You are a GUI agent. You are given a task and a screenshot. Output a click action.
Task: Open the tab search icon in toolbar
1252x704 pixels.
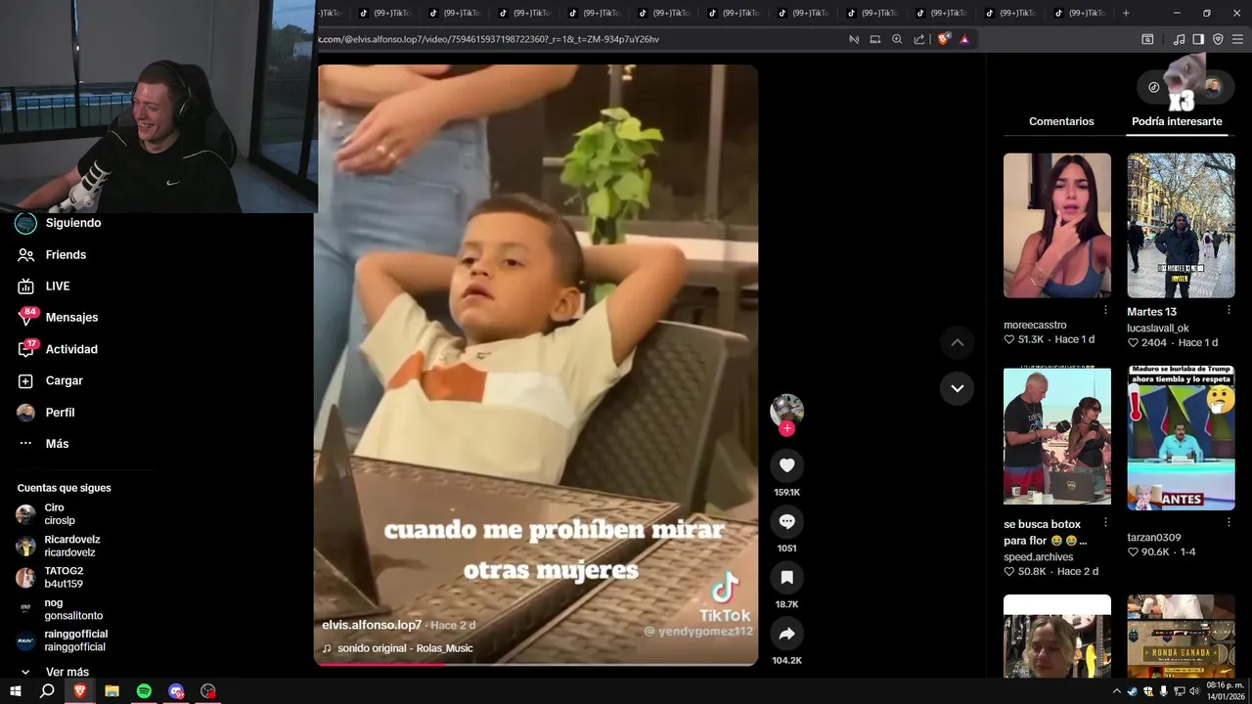pos(1147,39)
